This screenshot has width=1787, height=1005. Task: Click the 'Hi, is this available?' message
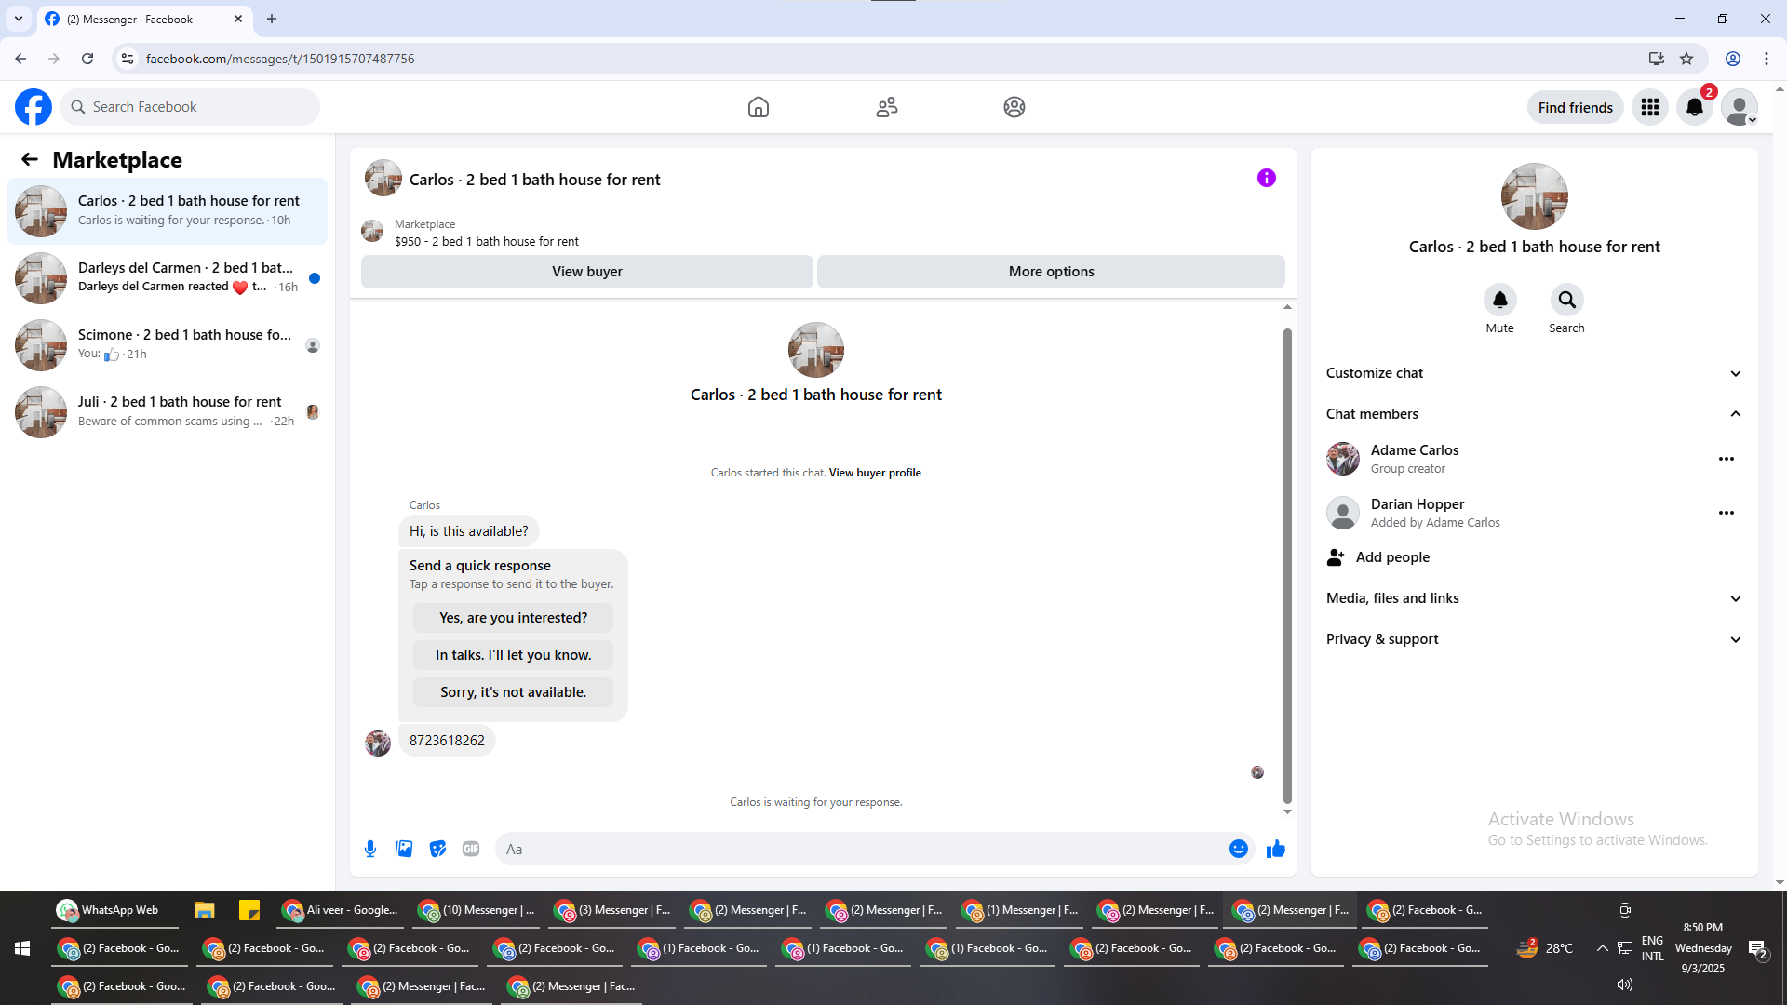(x=469, y=531)
